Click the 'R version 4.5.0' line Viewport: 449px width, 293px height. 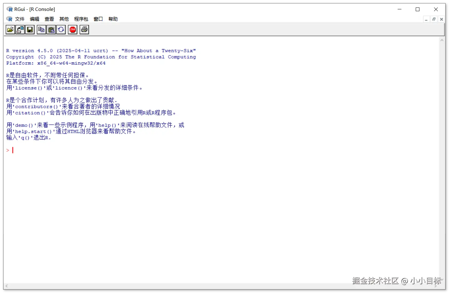101,51
